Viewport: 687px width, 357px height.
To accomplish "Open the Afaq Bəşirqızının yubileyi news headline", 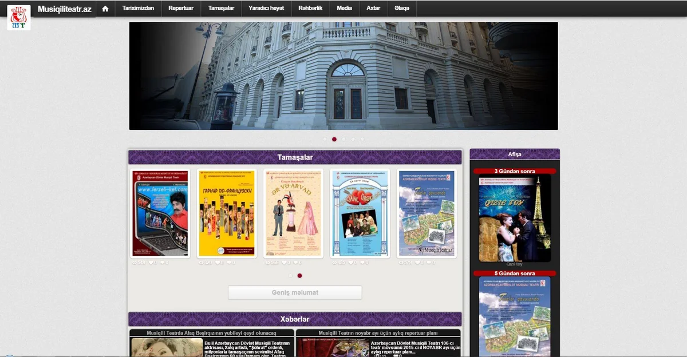I will point(212,332).
